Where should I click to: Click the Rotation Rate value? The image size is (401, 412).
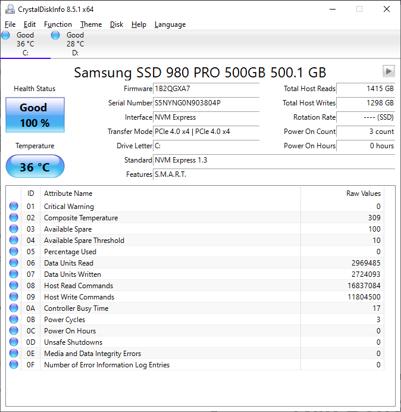coord(365,117)
